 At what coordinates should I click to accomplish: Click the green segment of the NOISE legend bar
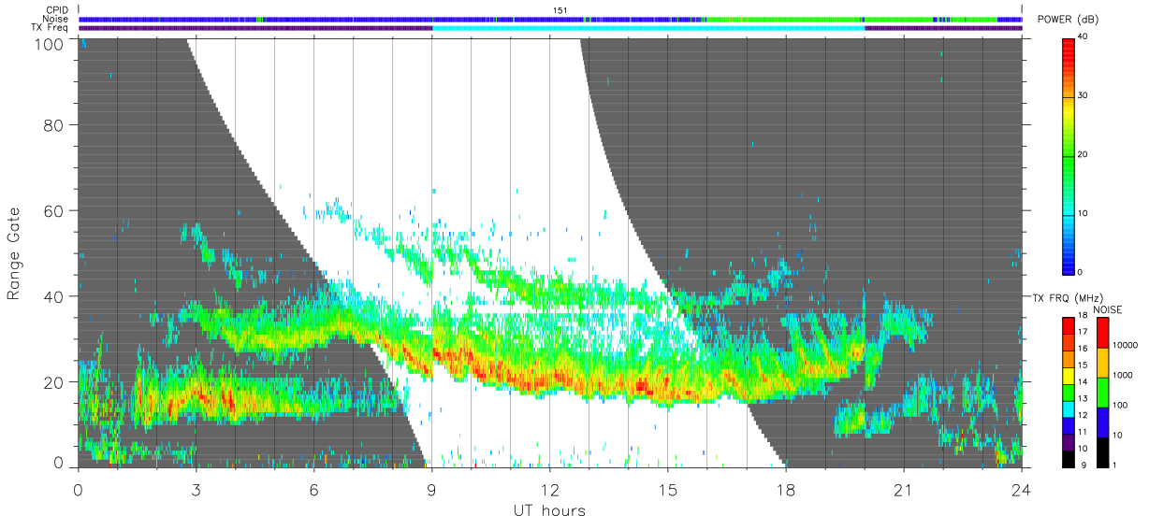1101,392
